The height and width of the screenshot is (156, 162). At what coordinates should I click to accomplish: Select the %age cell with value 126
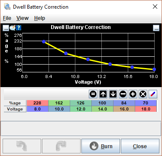pyautogui.click(x=81, y=103)
